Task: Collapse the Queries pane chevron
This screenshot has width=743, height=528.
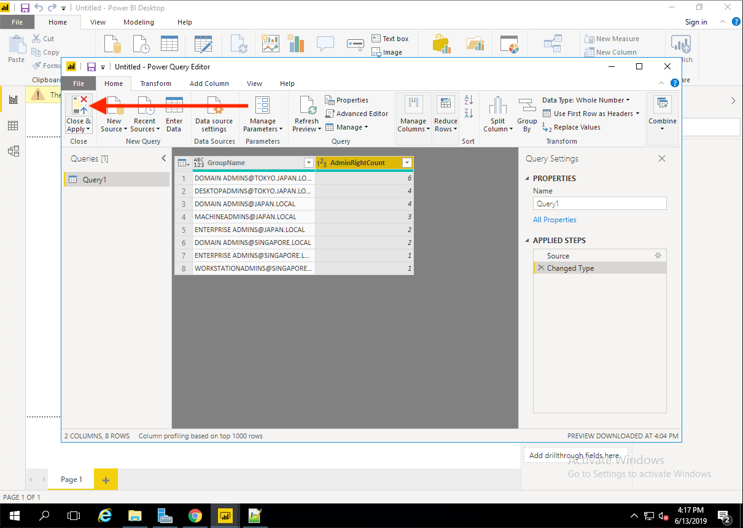Action: click(163, 158)
